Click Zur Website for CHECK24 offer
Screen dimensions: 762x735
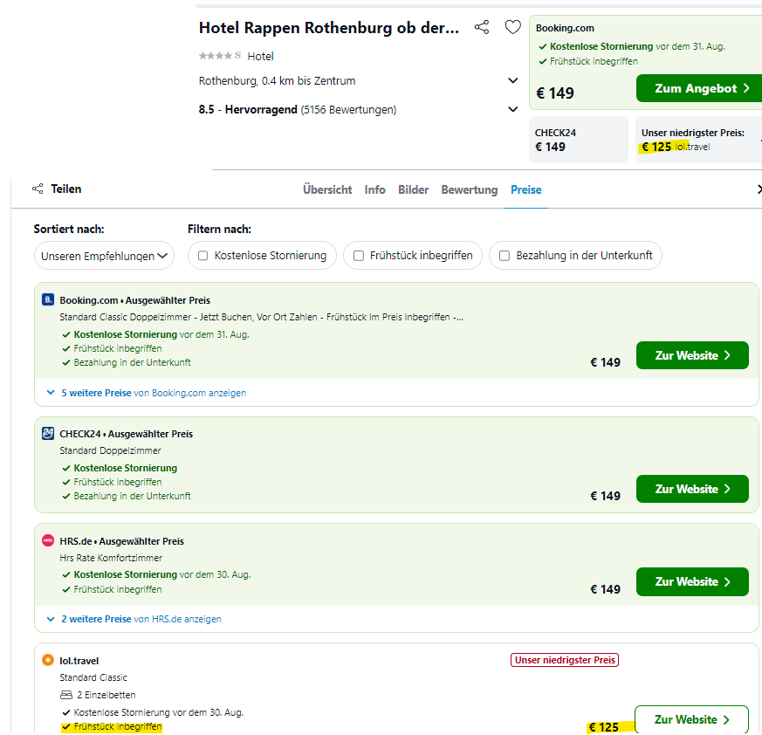click(692, 489)
